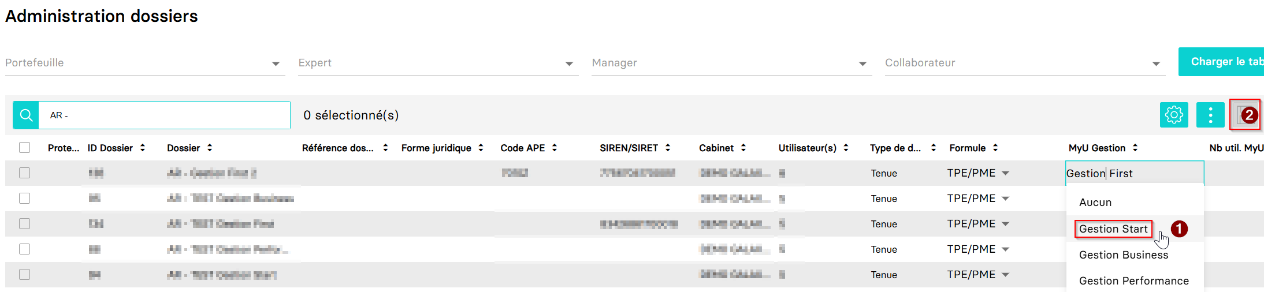Pick Aucun in the MyU Gestion list
This screenshot has height=292, width=1264.
(1095, 203)
